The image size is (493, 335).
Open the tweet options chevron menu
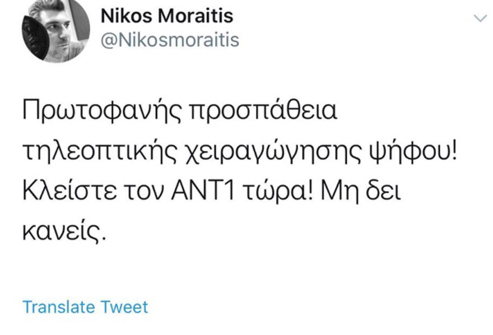[480, 18]
